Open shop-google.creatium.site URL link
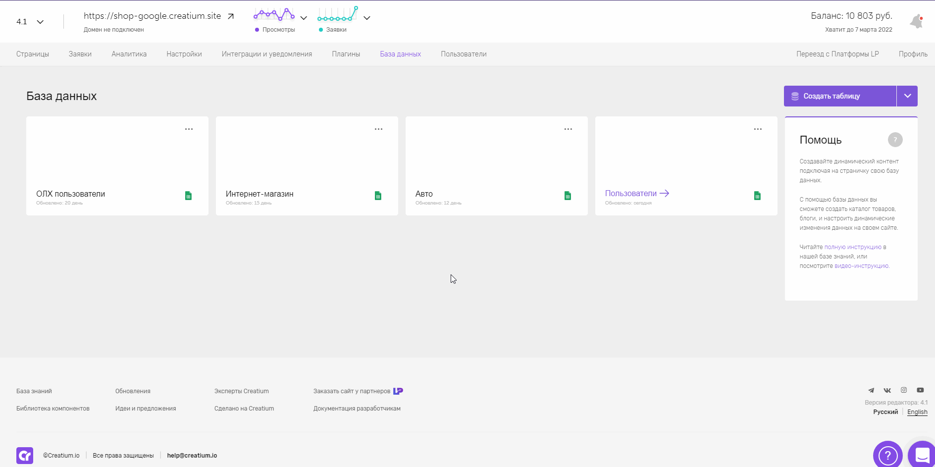Screen dimensions: 935x467 click(x=152, y=16)
